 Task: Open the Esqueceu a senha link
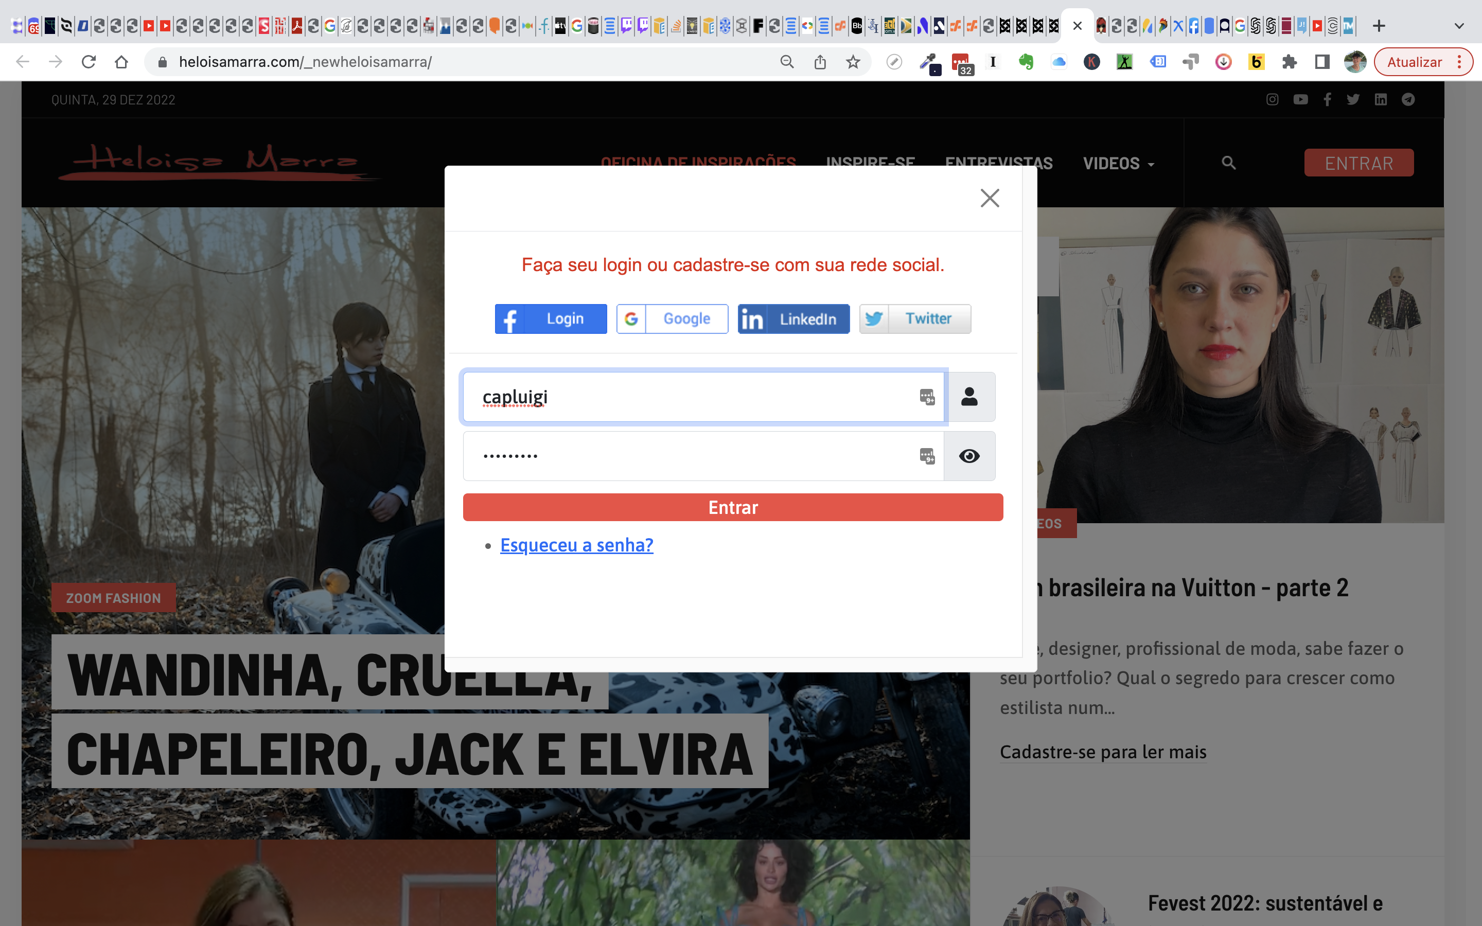(x=576, y=544)
